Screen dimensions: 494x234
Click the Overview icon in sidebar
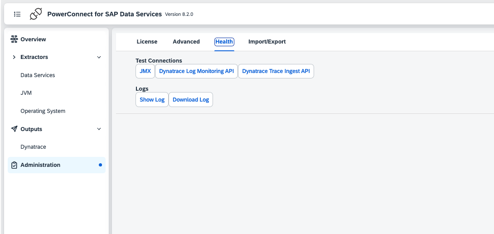pos(14,39)
